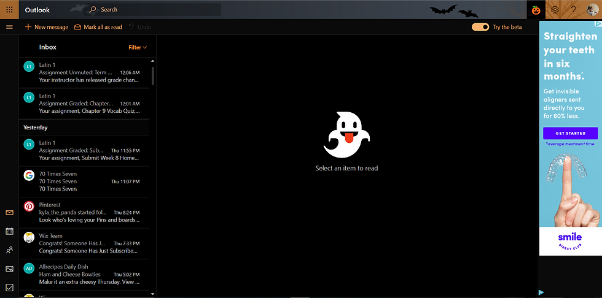The image size is (602, 298).
Task: Open the People module icon
Action: coord(10,250)
